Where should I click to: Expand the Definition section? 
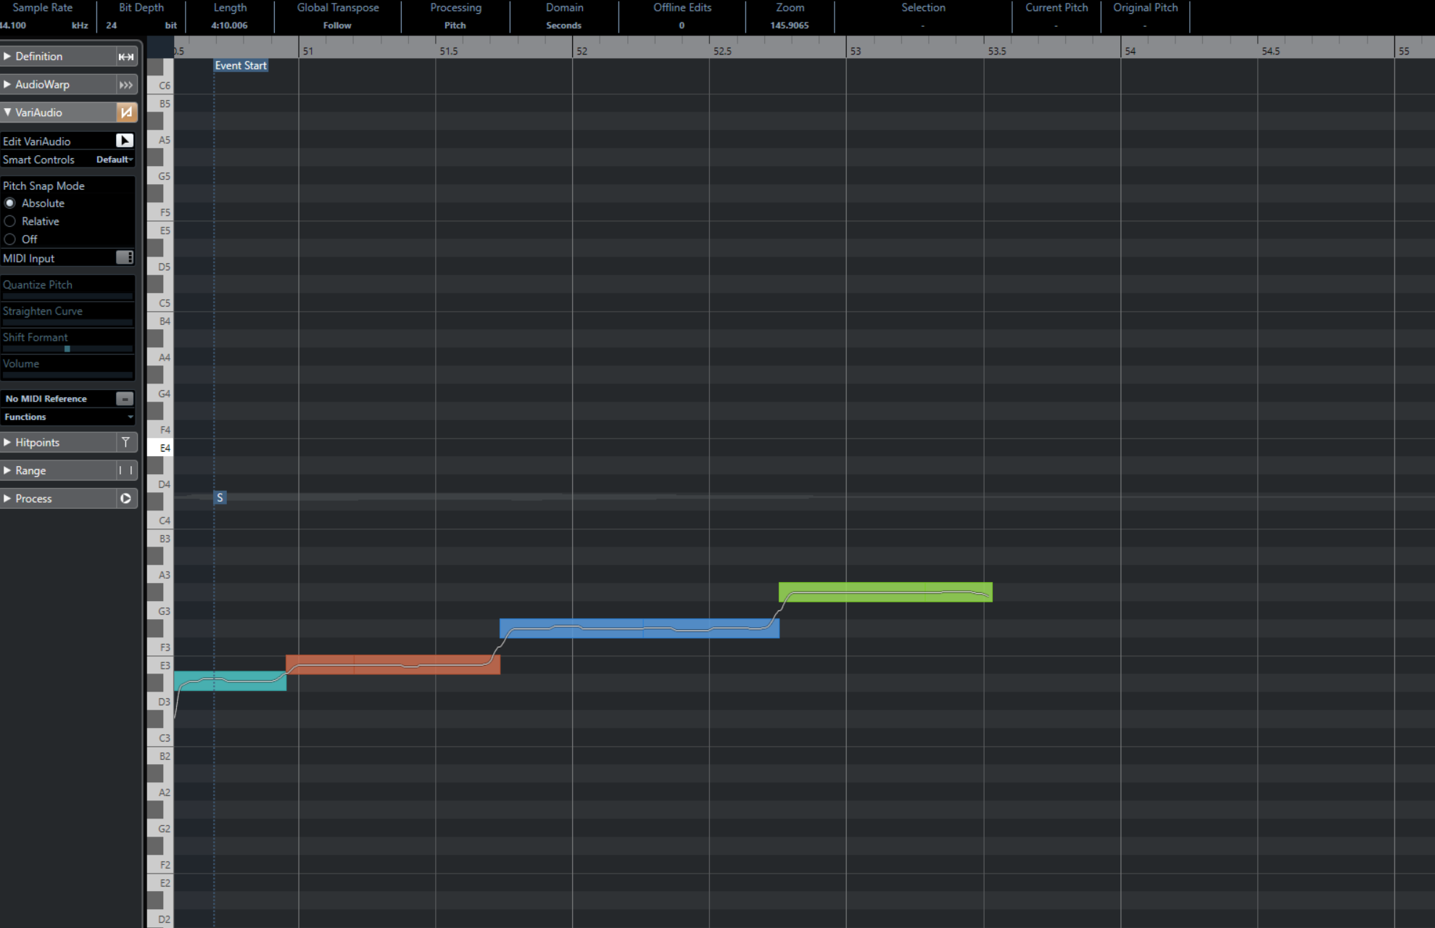7,57
